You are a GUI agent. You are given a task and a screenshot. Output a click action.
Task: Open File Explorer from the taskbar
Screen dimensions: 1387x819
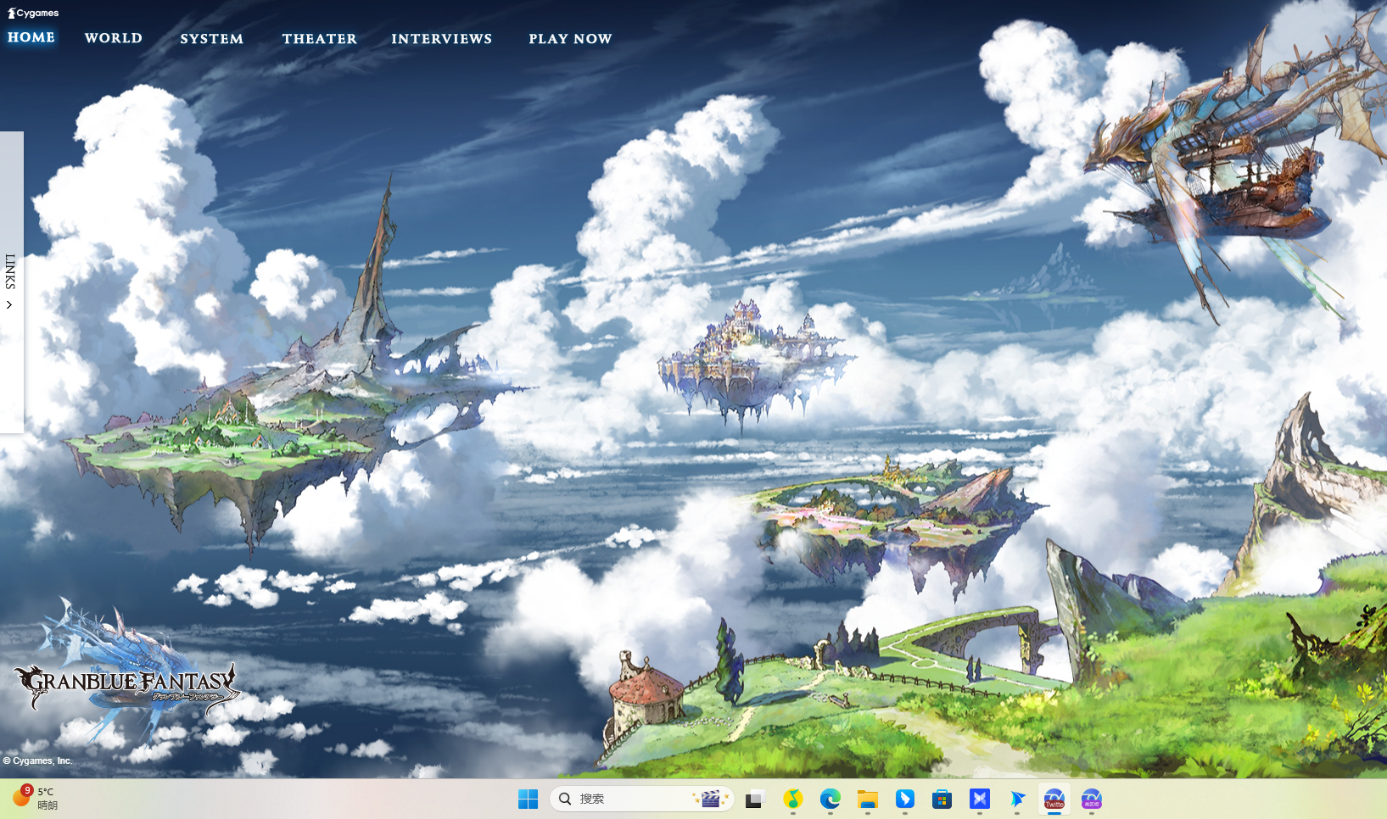[x=867, y=799]
